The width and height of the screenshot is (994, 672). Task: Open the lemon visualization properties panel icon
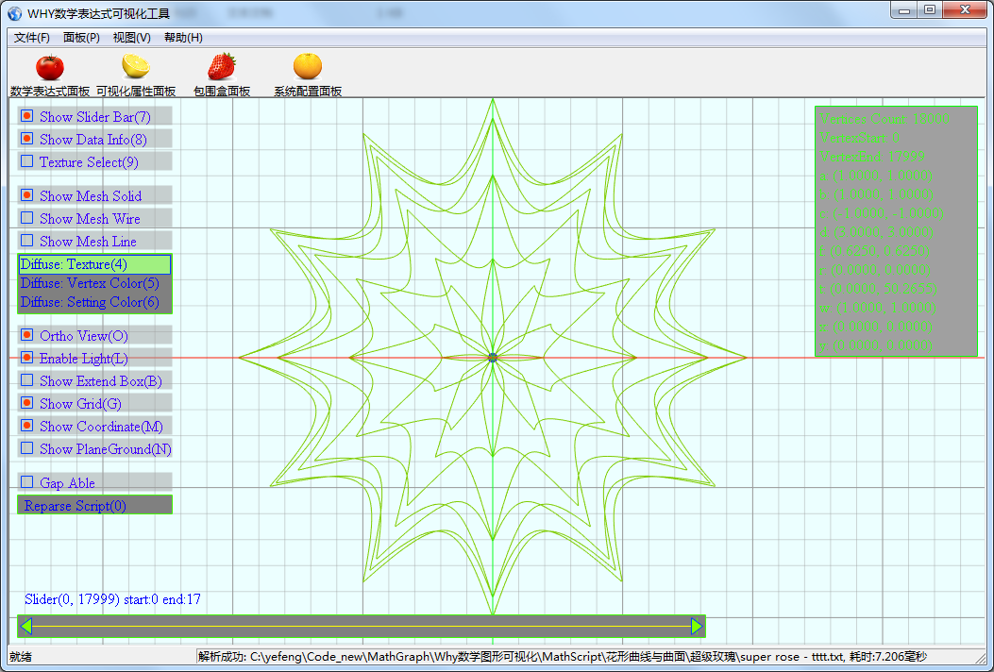coord(135,68)
